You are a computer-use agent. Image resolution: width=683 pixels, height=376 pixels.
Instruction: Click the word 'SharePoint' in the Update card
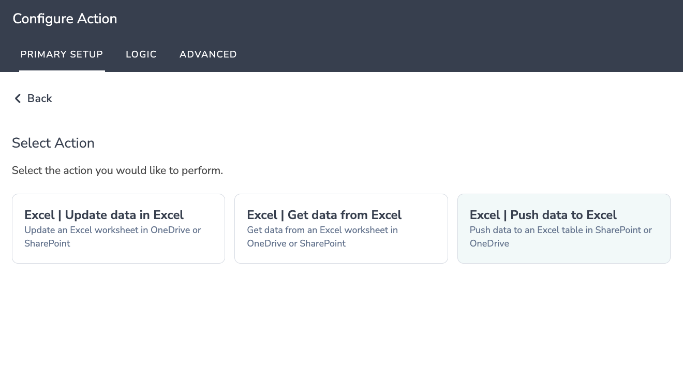point(47,243)
